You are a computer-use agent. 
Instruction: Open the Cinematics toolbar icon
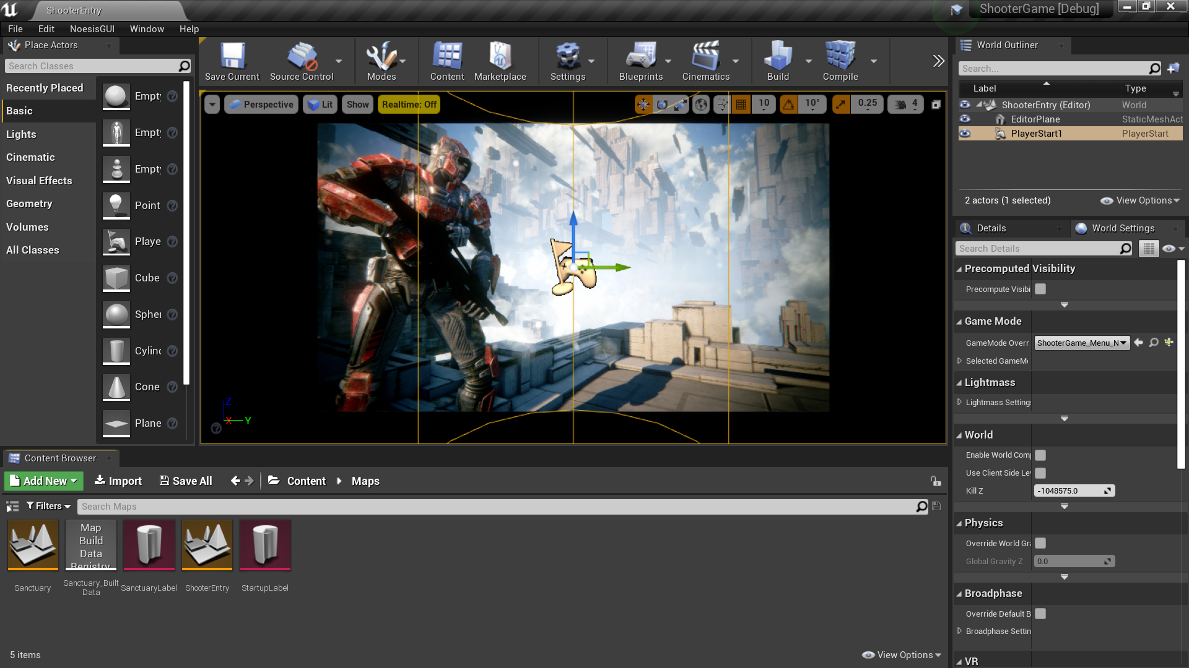(x=705, y=61)
